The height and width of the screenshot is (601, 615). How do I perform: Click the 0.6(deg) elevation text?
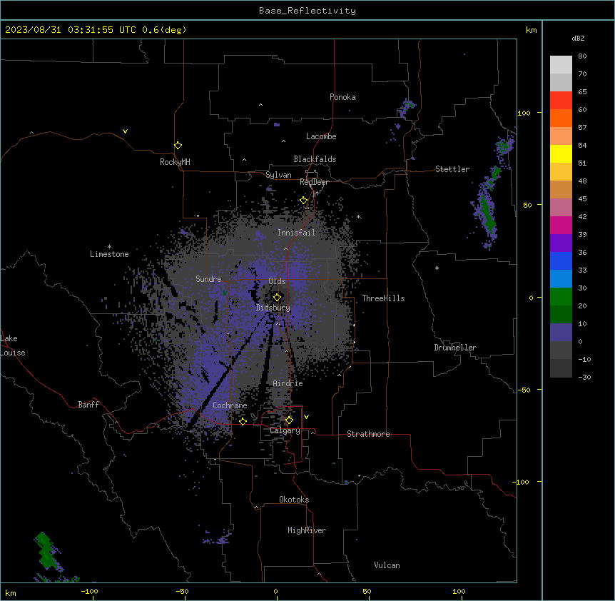pos(164,30)
